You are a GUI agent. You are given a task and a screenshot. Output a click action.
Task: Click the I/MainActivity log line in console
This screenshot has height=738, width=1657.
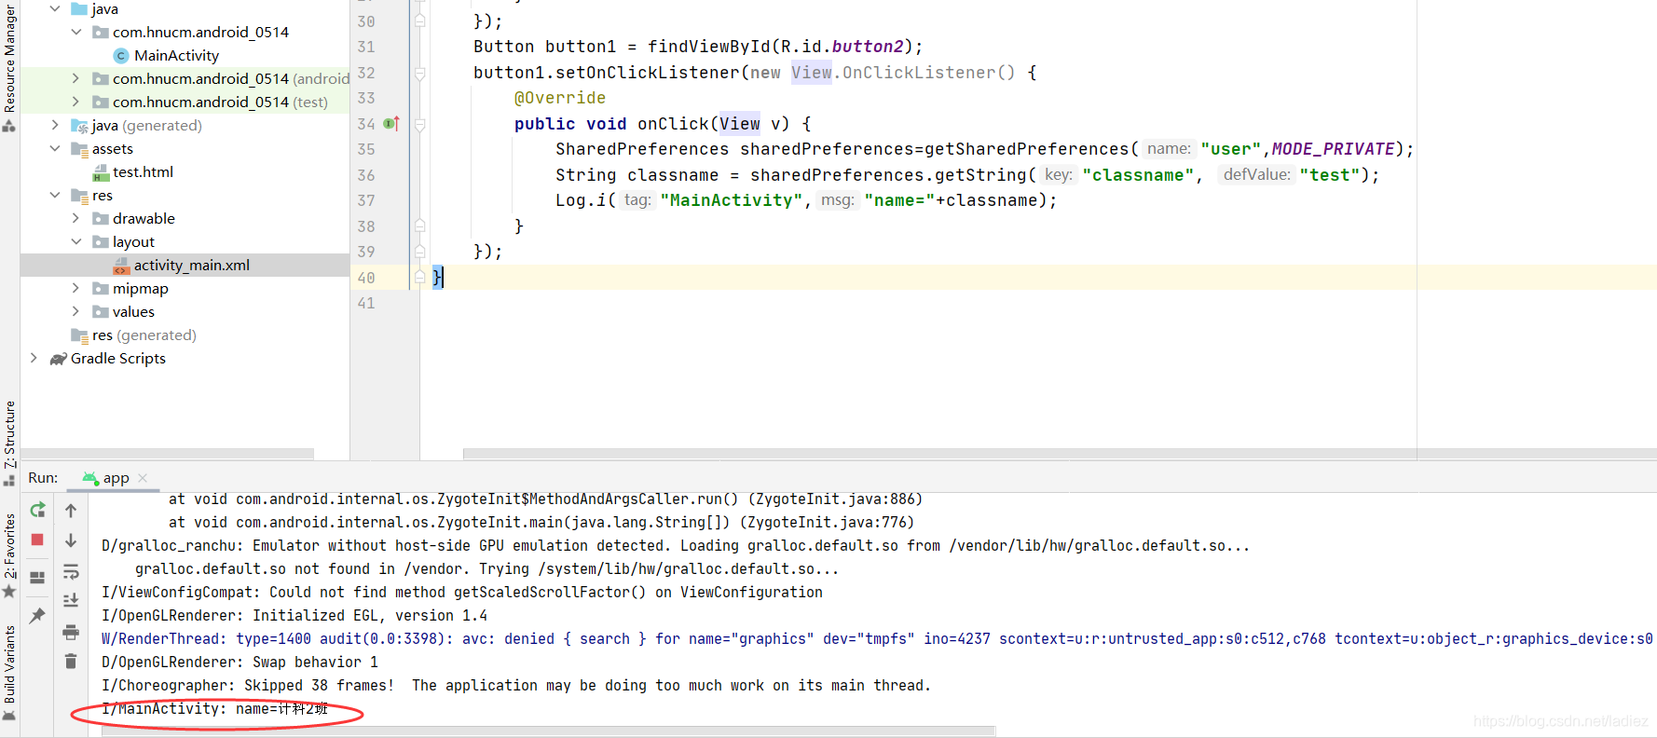point(215,709)
